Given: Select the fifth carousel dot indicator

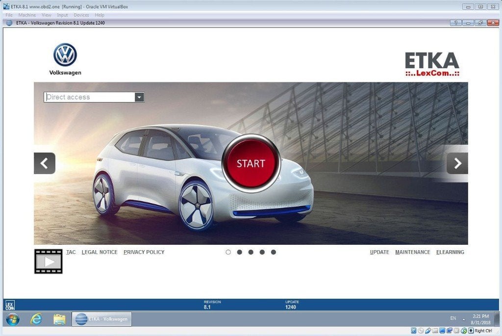Looking at the screenshot, I should [274, 252].
